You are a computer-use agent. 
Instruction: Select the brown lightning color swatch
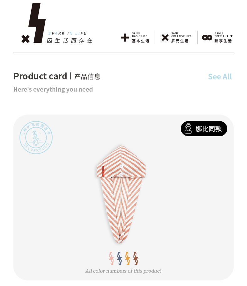point(135,258)
